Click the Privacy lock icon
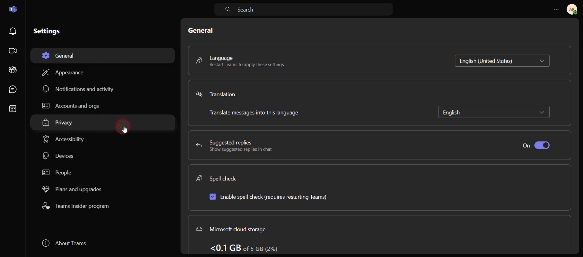 pyautogui.click(x=46, y=122)
